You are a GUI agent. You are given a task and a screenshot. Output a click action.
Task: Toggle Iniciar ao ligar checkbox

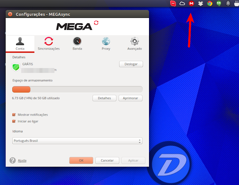(14, 121)
